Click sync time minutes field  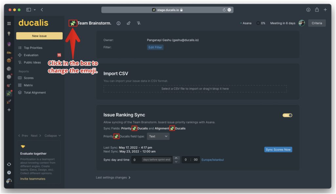pyautogui.click(x=196, y=160)
